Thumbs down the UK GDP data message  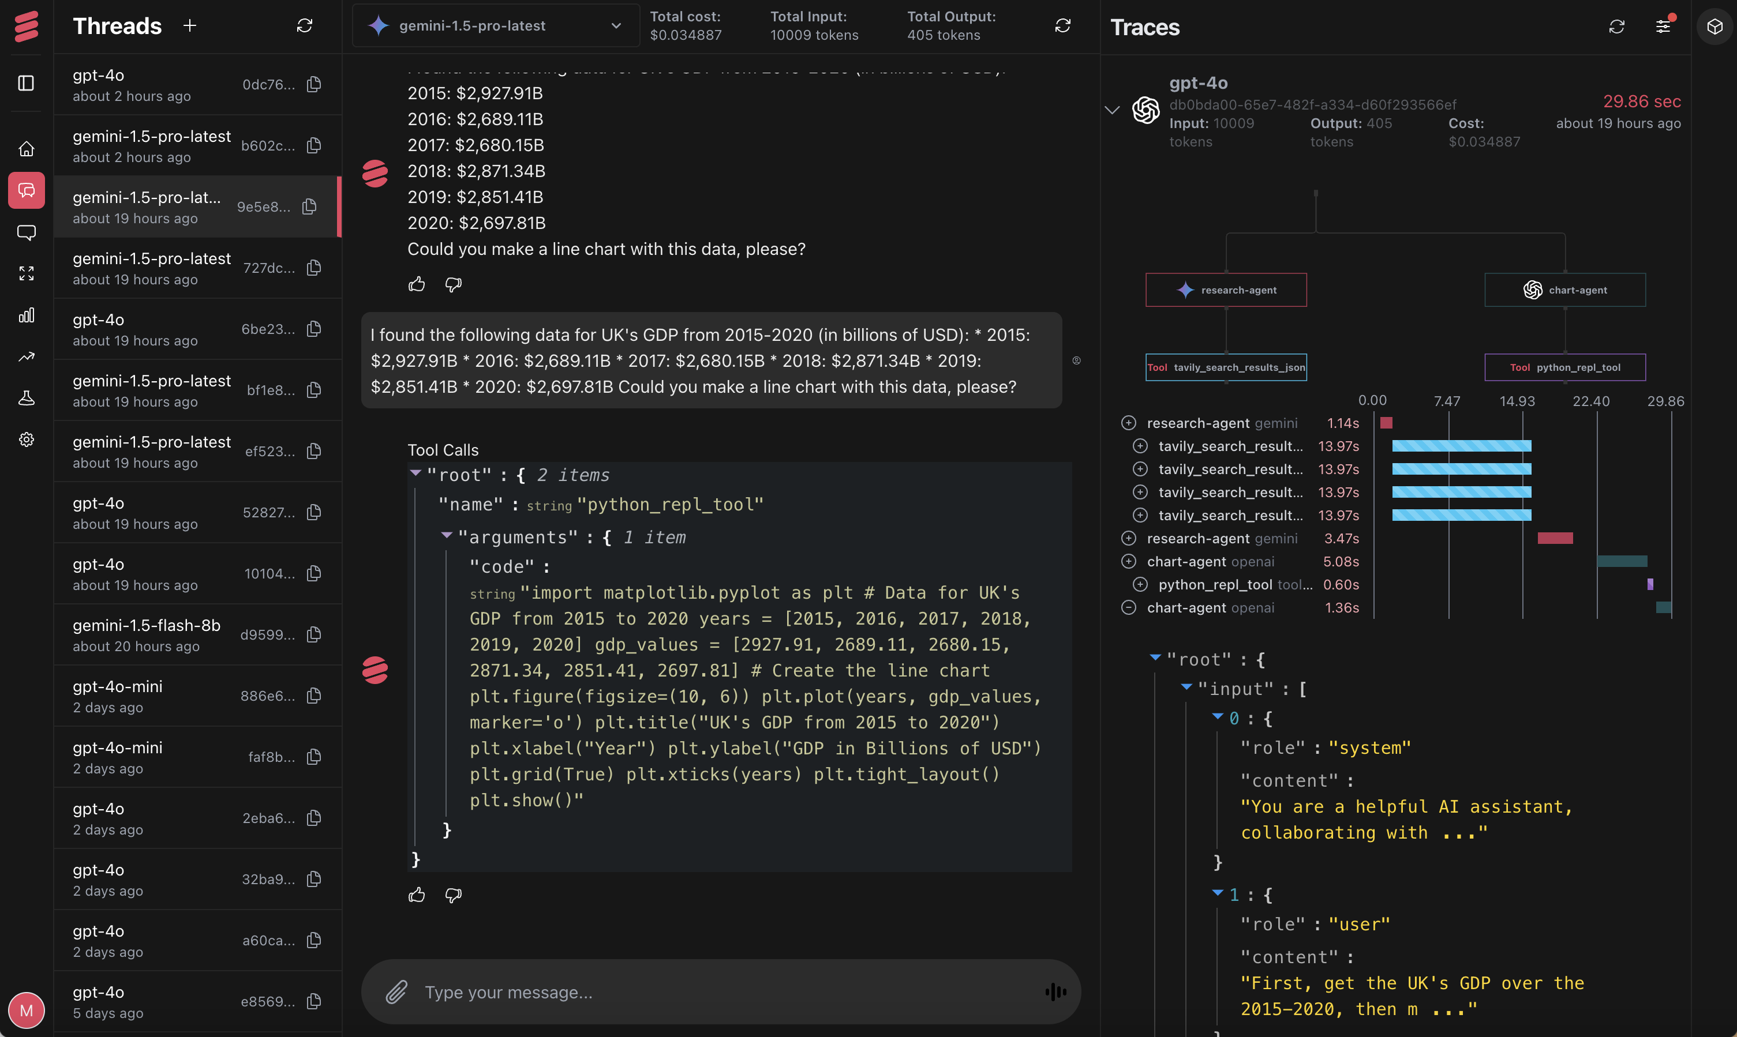point(453,284)
